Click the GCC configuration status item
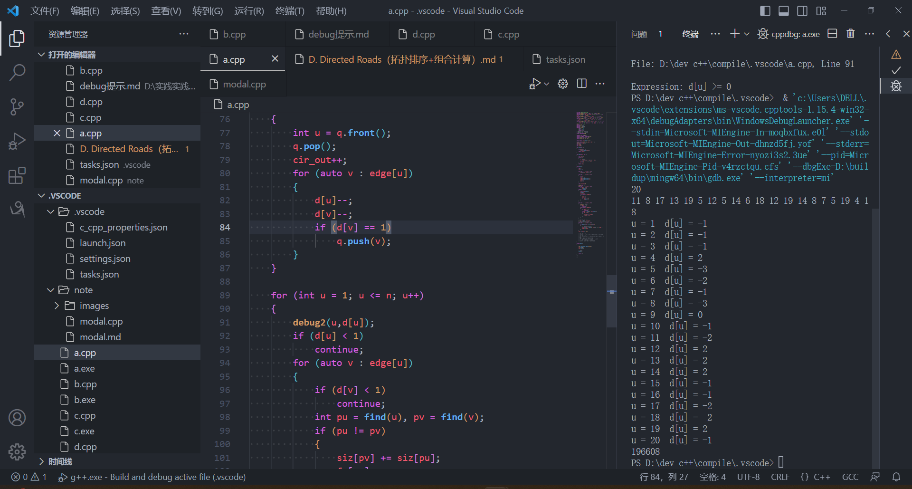Viewport: 912px width, 489px height. [850, 477]
